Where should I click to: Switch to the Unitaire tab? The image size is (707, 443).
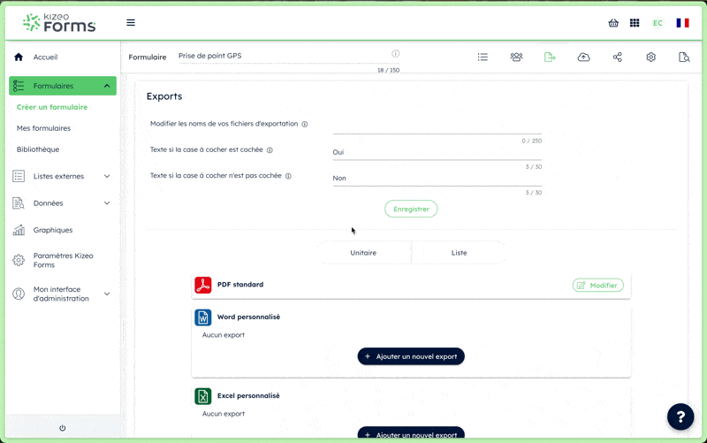pos(363,253)
